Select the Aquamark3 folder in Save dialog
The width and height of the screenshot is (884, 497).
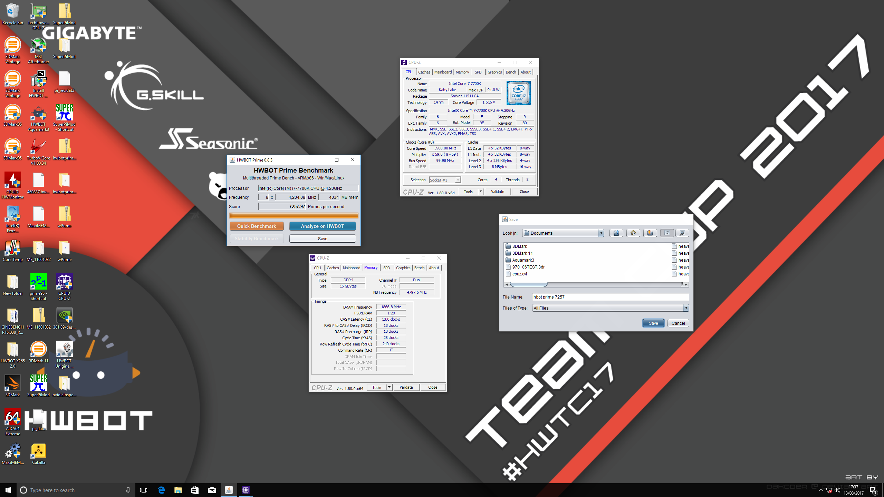tap(520, 260)
